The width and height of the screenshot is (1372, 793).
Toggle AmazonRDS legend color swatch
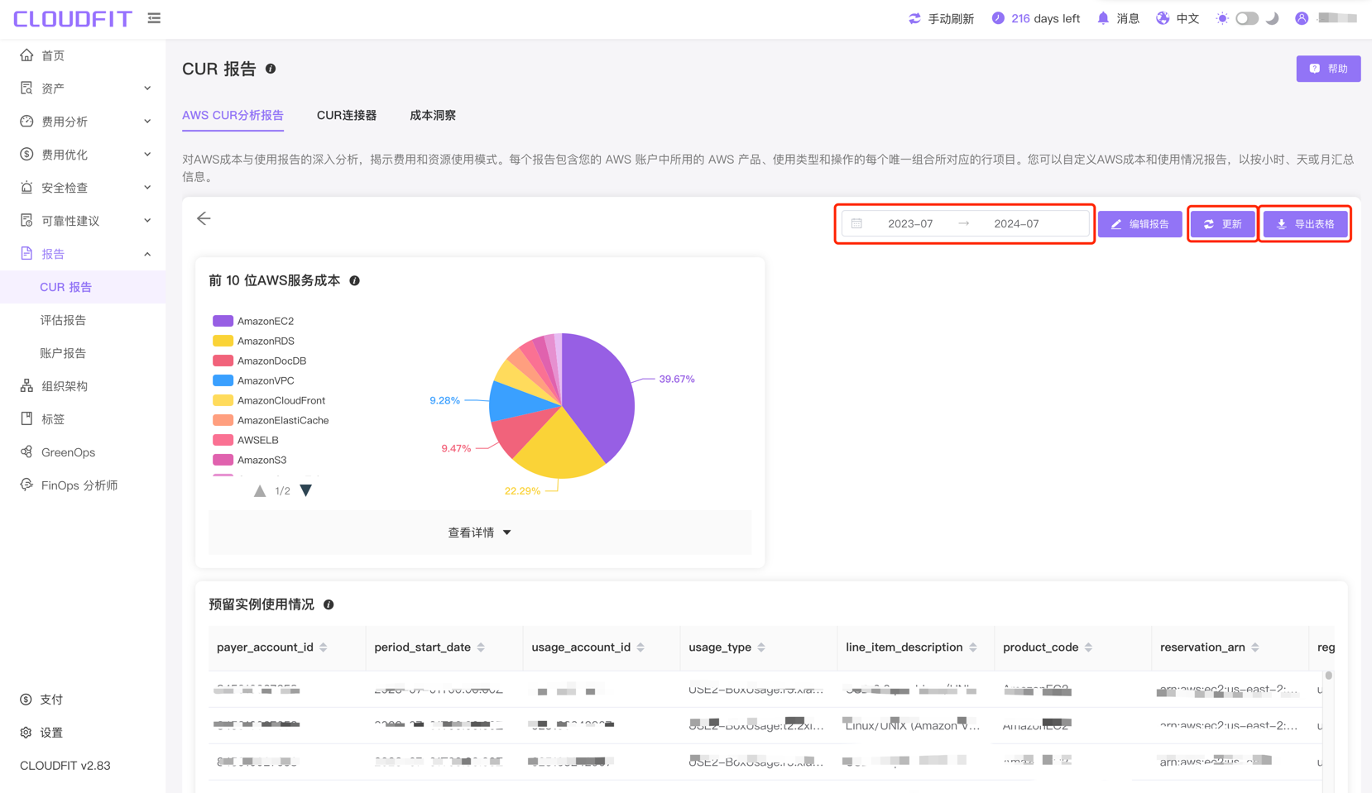(223, 341)
